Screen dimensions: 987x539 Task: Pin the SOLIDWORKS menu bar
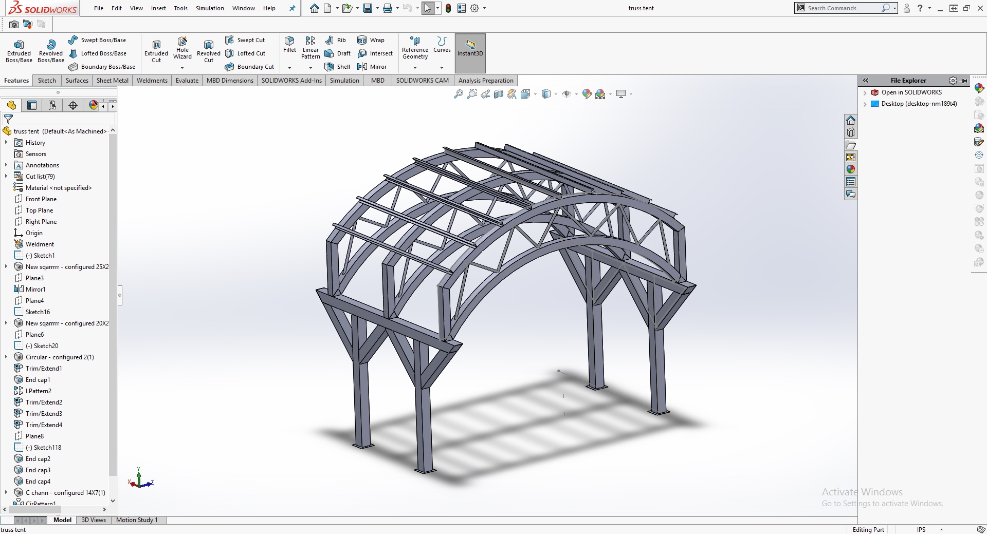click(293, 8)
